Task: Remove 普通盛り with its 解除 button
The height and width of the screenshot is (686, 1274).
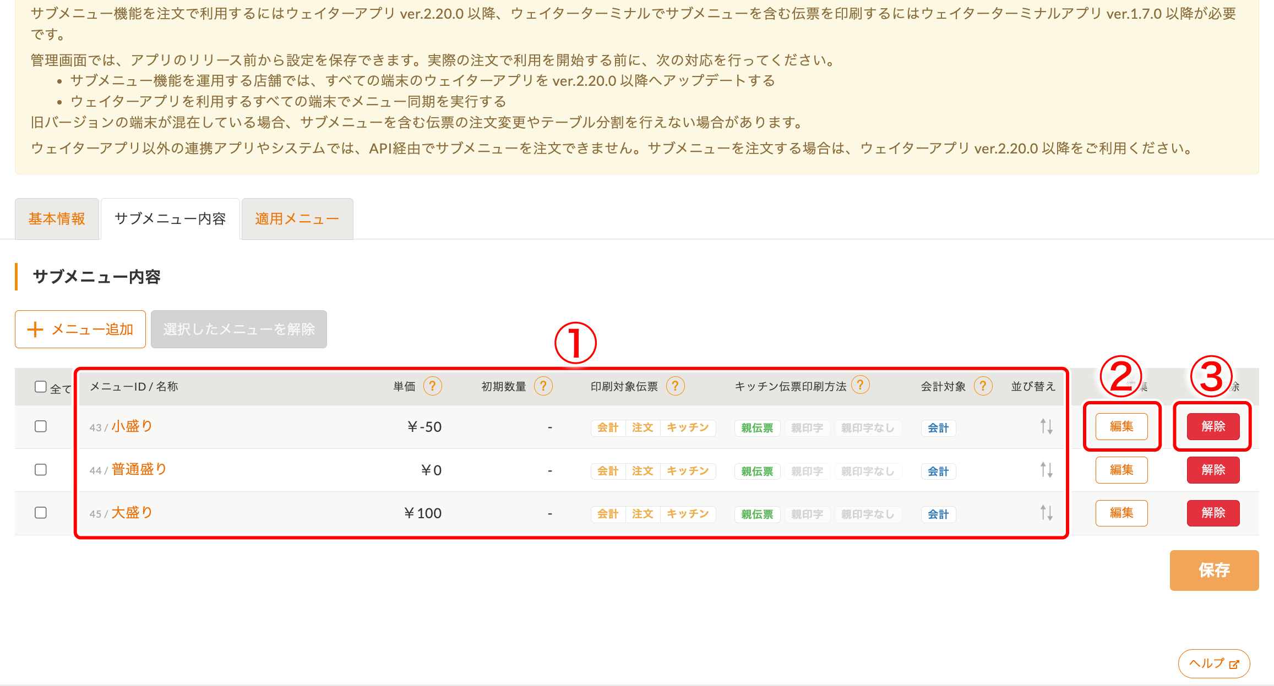Action: pyautogui.click(x=1213, y=470)
